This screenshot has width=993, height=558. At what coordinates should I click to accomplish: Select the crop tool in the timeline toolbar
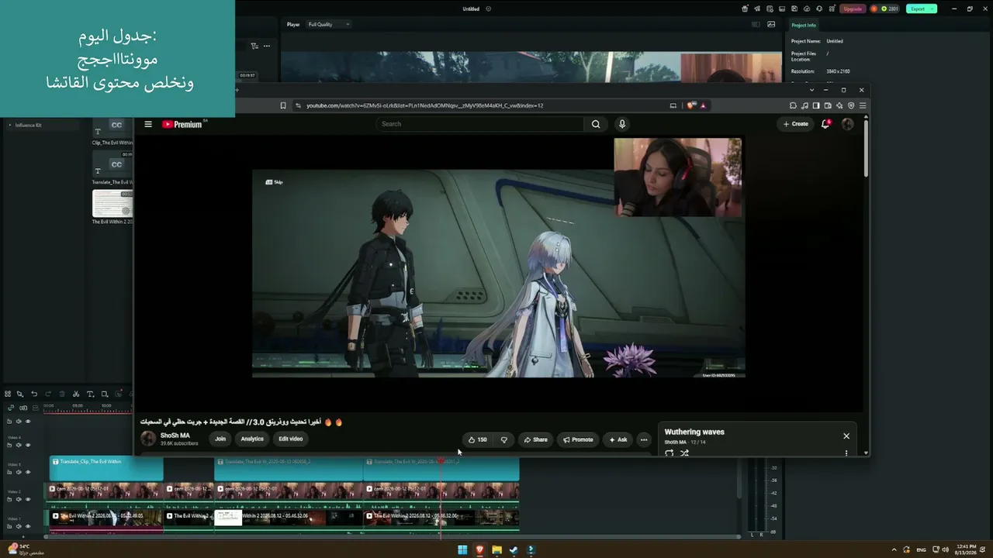pos(105,394)
